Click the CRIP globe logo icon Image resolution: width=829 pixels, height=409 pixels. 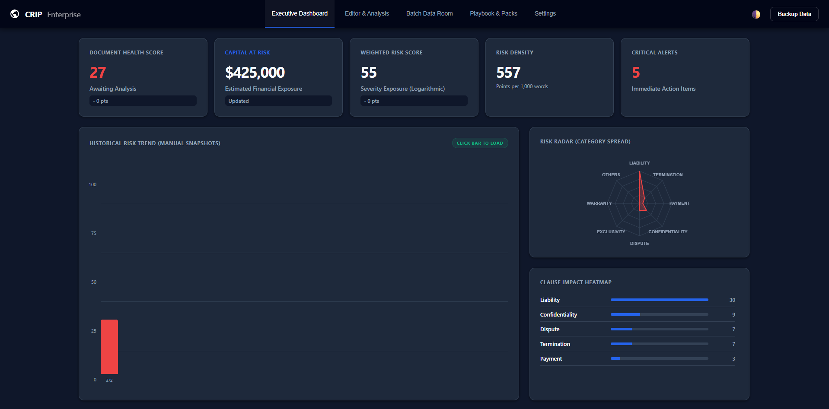pyautogui.click(x=16, y=13)
